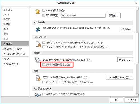
Task: Click the developer form gear icon
Action: click(x=38, y=78)
